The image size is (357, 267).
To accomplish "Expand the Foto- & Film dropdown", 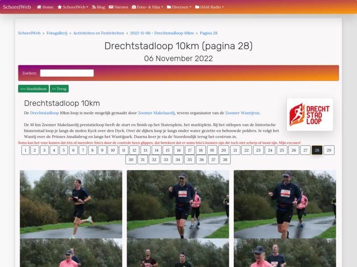I will click(x=147, y=7).
